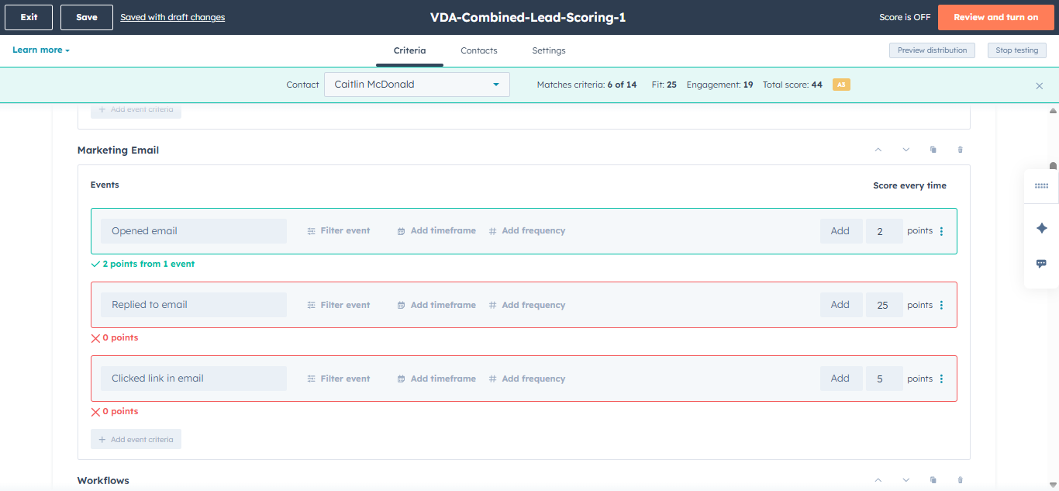Add frequency to Clicked link in email event

tap(527, 379)
